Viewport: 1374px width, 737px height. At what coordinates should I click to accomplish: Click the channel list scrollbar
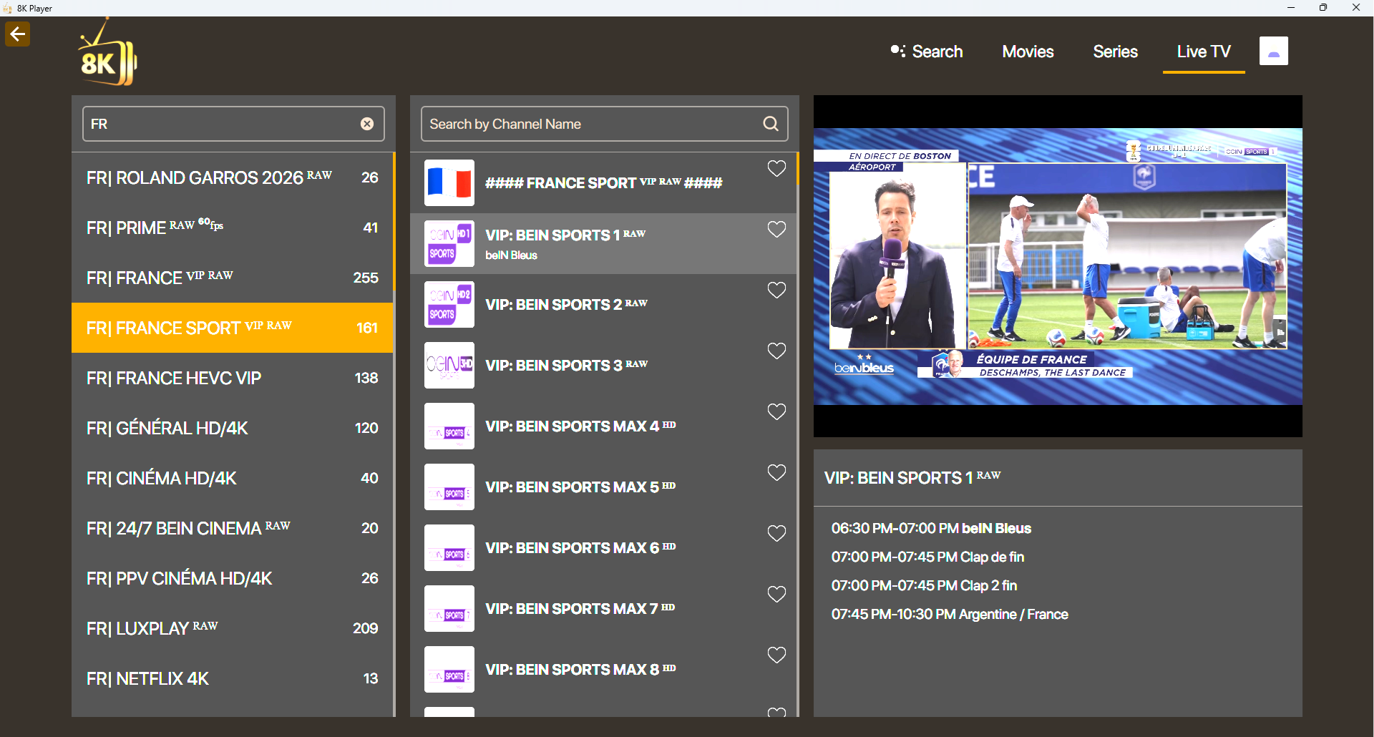point(797,169)
